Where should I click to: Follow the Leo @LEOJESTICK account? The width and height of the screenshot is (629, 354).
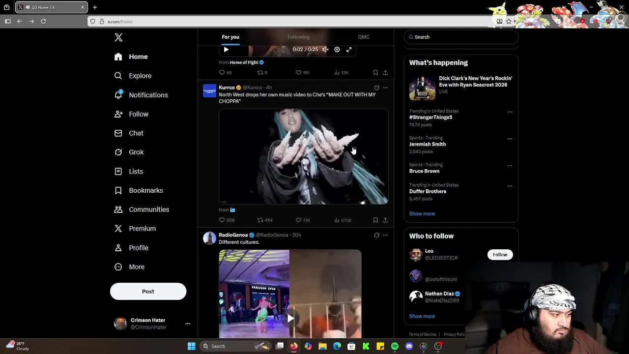(x=500, y=255)
